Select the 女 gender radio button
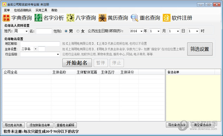The height and width of the screenshot is (136, 223). (78, 31)
